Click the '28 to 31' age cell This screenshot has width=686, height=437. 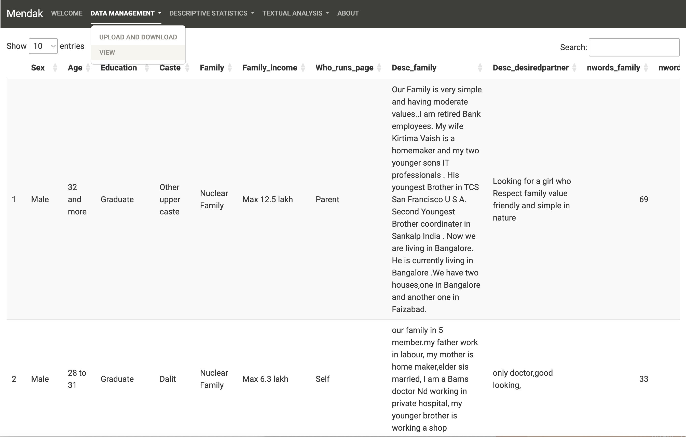coord(77,379)
